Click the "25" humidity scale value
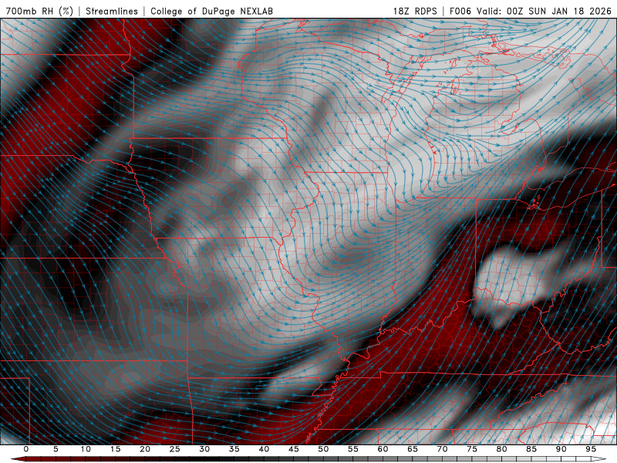 click(x=175, y=449)
